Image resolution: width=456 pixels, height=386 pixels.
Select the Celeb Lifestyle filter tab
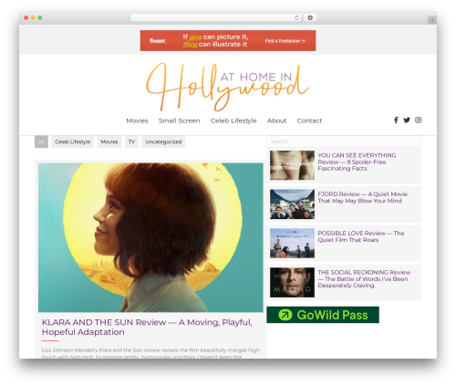coord(73,141)
